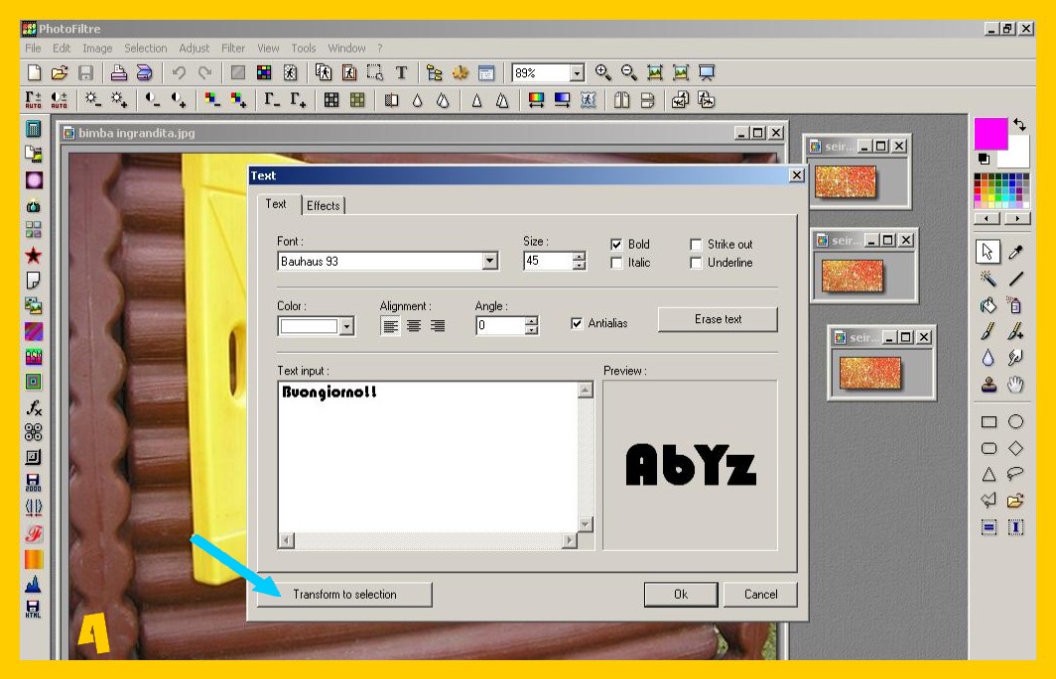Click the Zoom in magnifier icon
This screenshot has width=1056, height=679.
coord(602,72)
